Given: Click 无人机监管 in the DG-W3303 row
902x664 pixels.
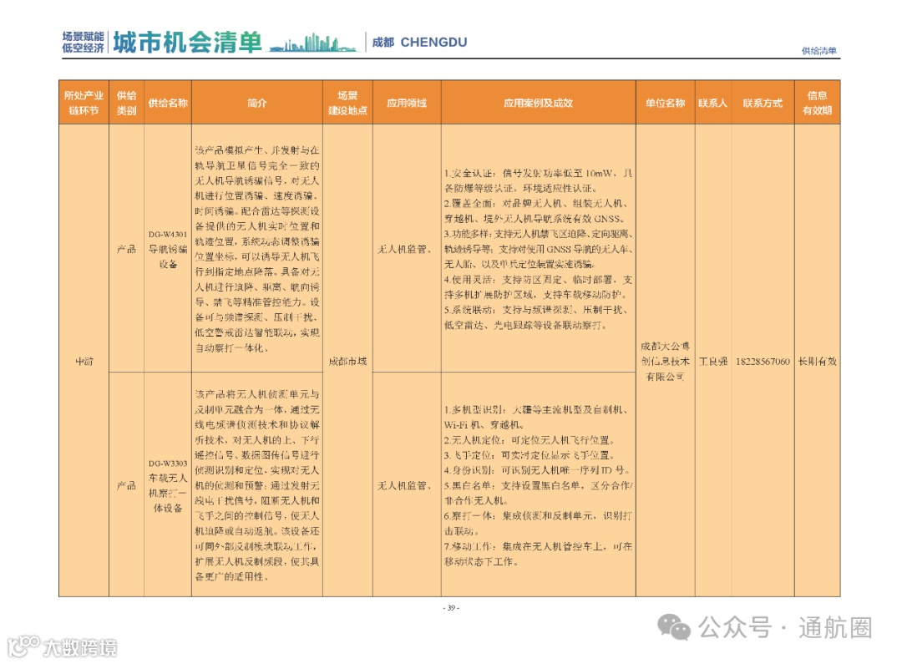Looking at the screenshot, I should point(405,485).
